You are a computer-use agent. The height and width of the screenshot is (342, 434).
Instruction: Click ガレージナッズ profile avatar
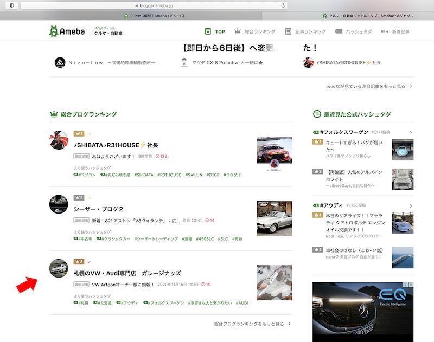pyautogui.click(x=59, y=268)
